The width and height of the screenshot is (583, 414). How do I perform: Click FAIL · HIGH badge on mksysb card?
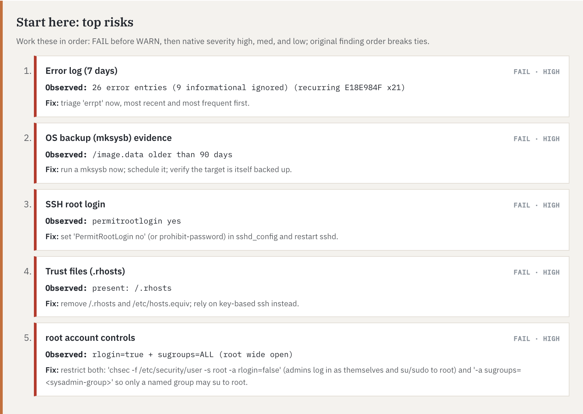536,139
